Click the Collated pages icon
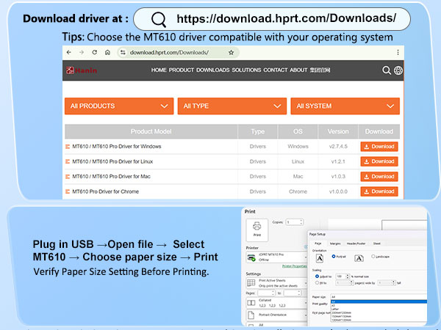 point(251,303)
